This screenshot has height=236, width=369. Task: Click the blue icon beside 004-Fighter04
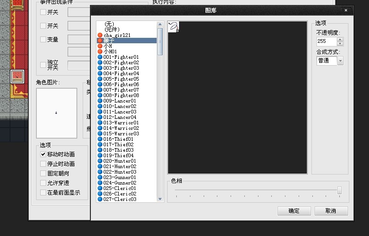(100, 73)
